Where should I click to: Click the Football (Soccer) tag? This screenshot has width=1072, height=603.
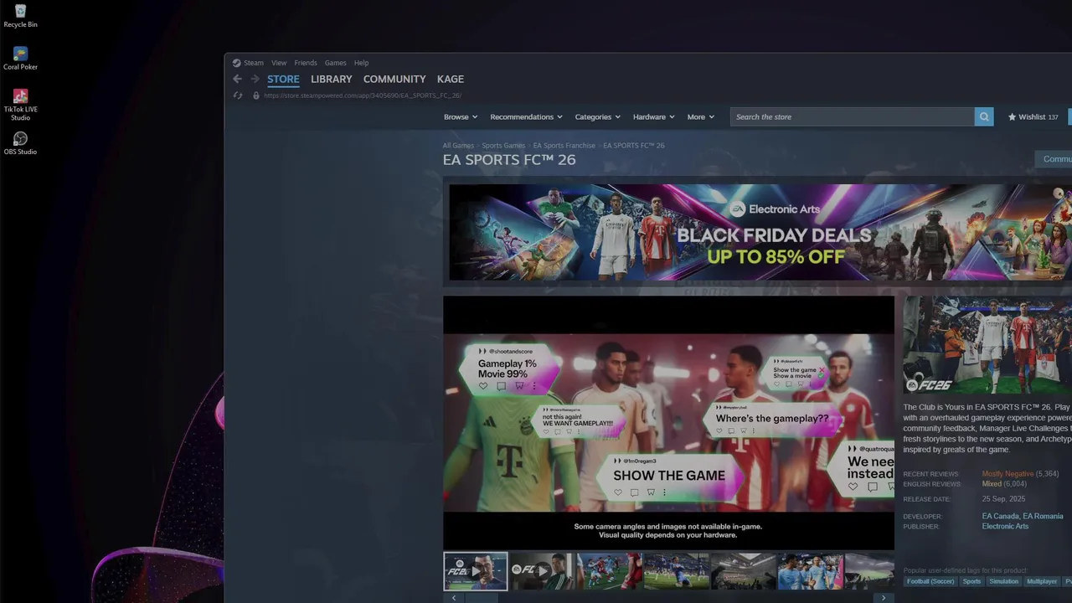(930, 581)
